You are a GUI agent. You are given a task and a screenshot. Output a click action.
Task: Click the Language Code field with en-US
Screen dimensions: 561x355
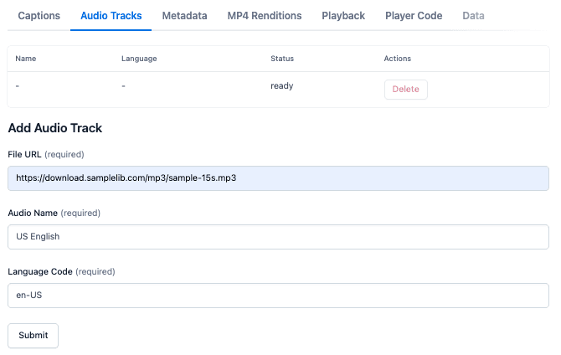[x=278, y=296]
